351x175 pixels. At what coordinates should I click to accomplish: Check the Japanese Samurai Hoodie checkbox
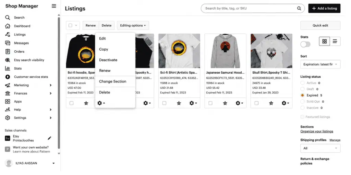[210, 103]
